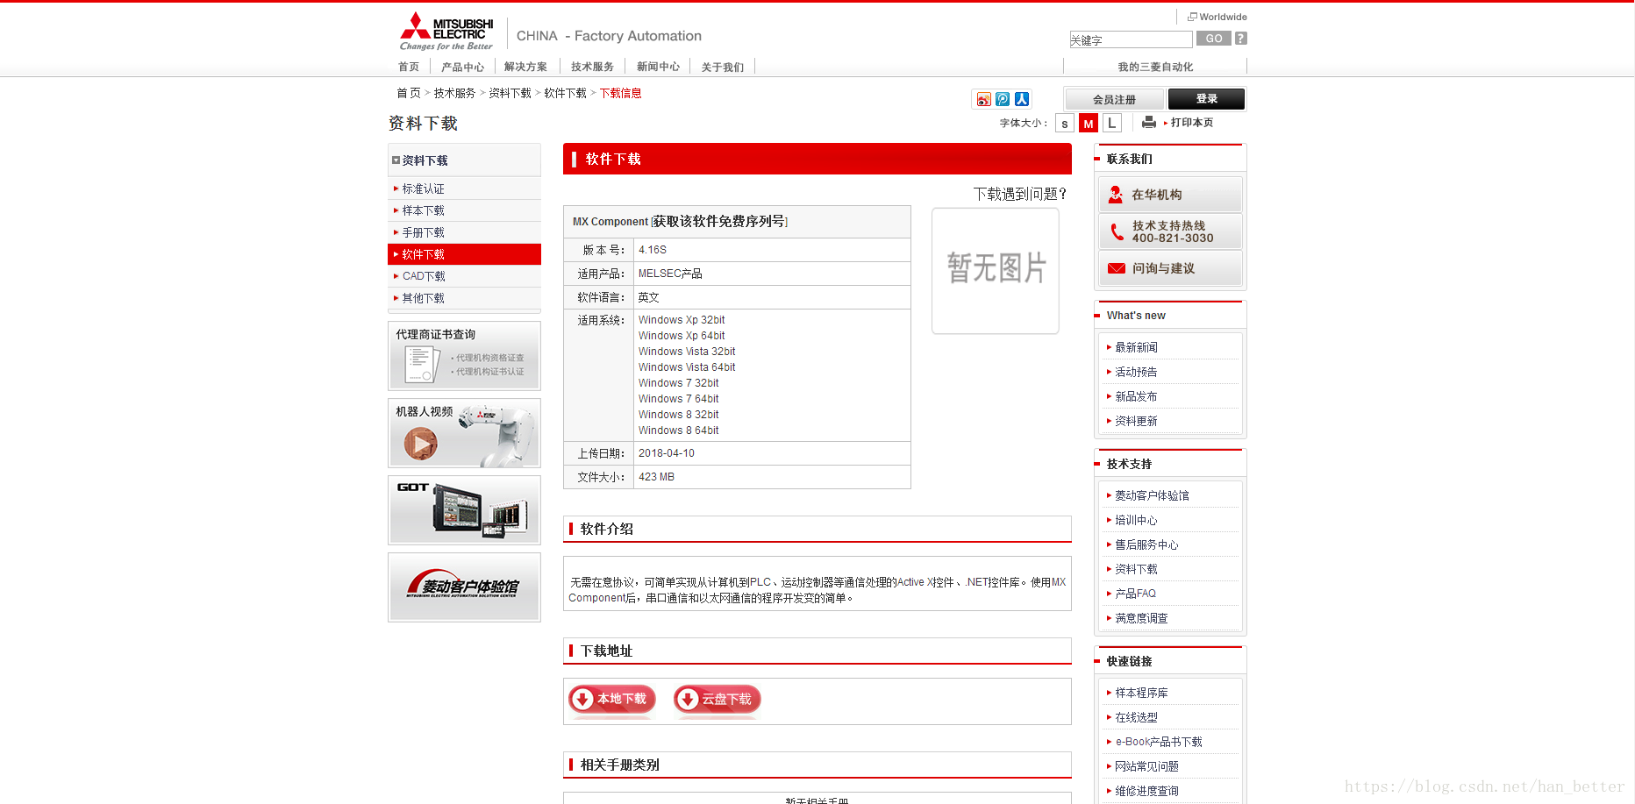1635x804 pixels.
Task: Open 培训中心 link
Action: [x=1136, y=520]
